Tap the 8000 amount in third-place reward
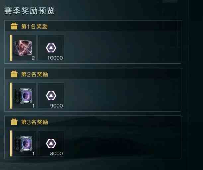Viewport: 203px width, 170px height. 56,153
